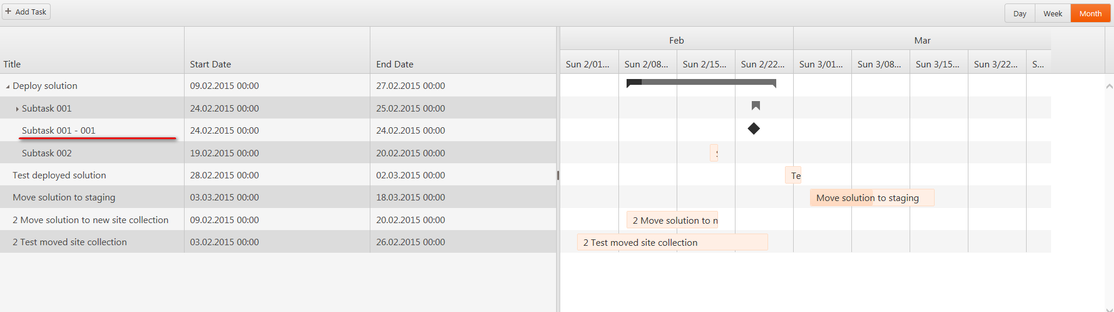Select the 2 Move solution to new site collection bar
This screenshot has width=1114, height=312.
tap(672, 220)
